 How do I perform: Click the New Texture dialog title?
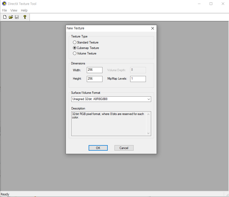75,28
